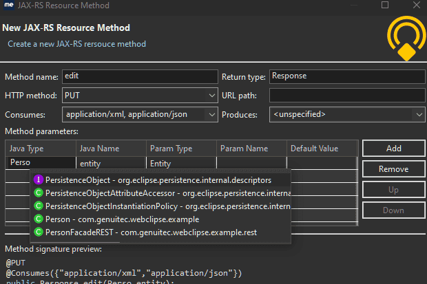The height and width of the screenshot is (284, 427).
Task: Click the Java Name column header
Action: point(111,149)
